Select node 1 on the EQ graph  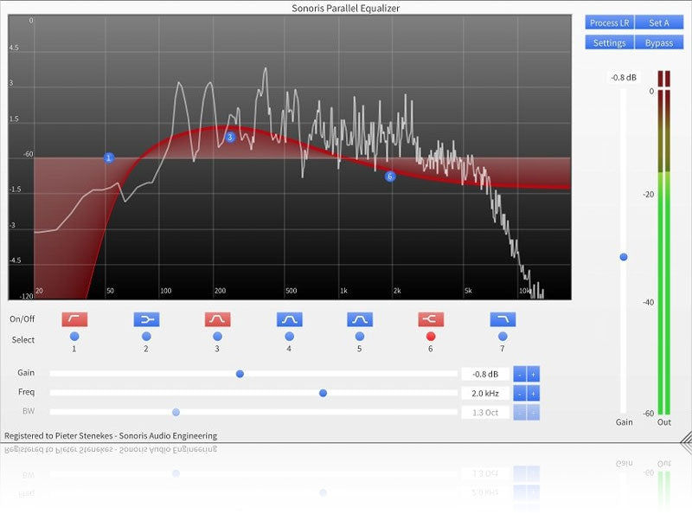(109, 157)
